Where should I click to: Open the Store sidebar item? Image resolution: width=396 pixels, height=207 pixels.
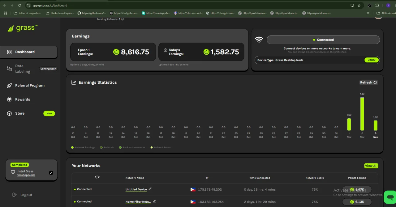(x=20, y=113)
